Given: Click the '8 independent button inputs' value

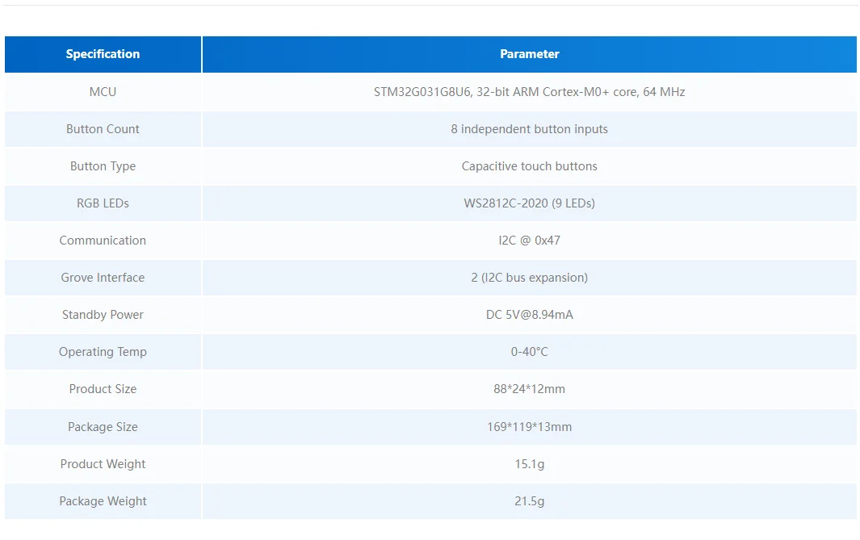Looking at the screenshot, I should [529, 129].
